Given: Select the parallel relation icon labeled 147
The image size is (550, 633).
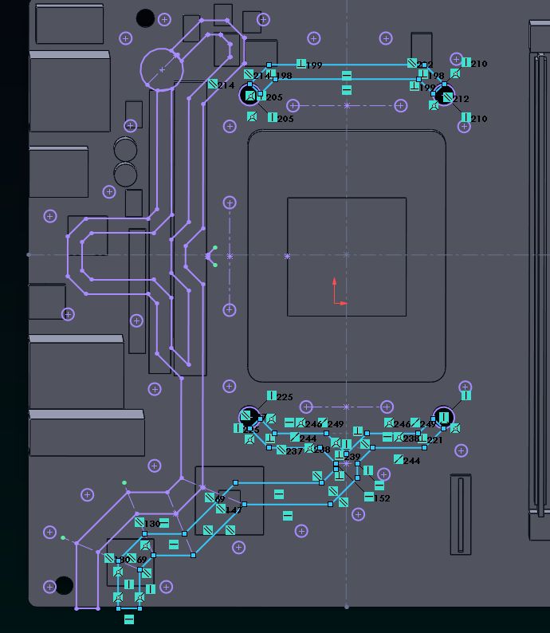Looking at the screenshot, I should coord(221,509).
